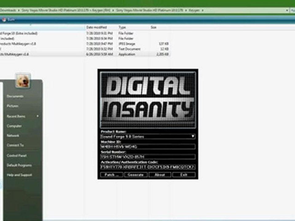Expand the Recent Items submenu arrow
Viewport: 295px width, 221px height.
(37, 116)
